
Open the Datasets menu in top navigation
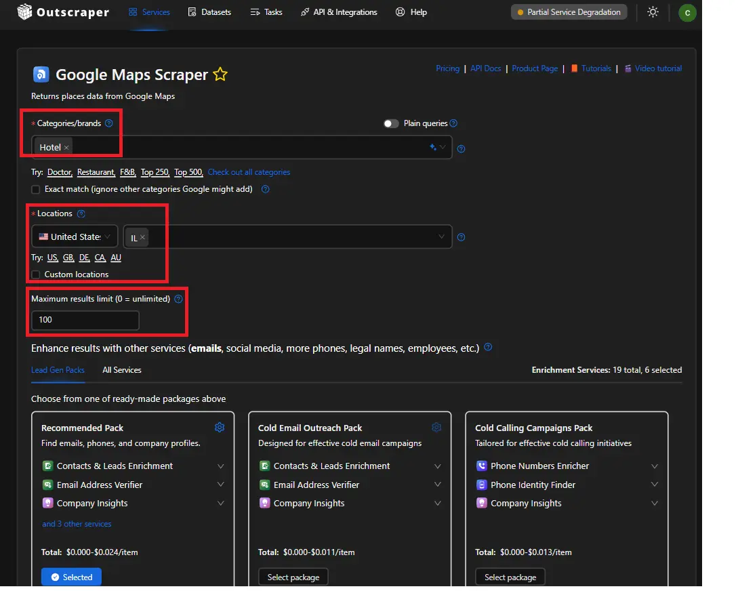(209, 12)
